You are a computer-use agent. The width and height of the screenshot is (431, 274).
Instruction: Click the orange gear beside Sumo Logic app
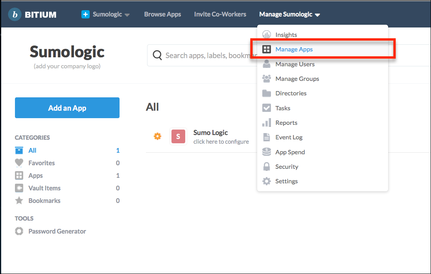point(157,136)
